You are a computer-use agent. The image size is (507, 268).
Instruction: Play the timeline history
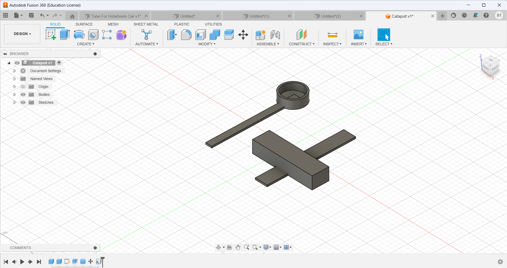22,262
